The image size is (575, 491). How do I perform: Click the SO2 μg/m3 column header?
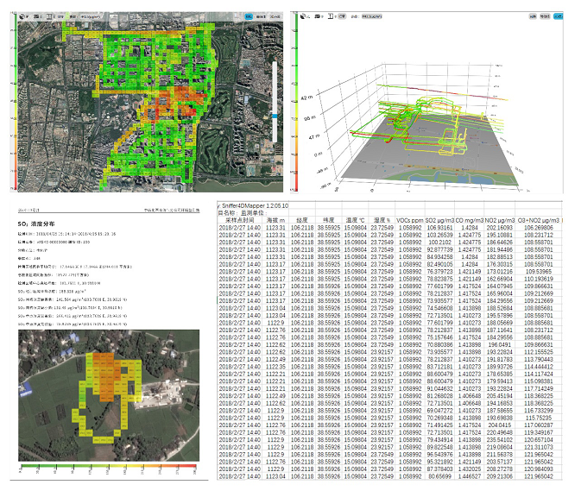pos(439,220)
